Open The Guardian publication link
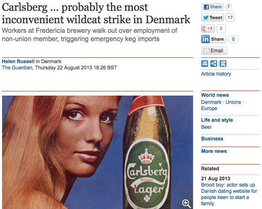This screenshot has height=209, width=262. click(17, 68)
